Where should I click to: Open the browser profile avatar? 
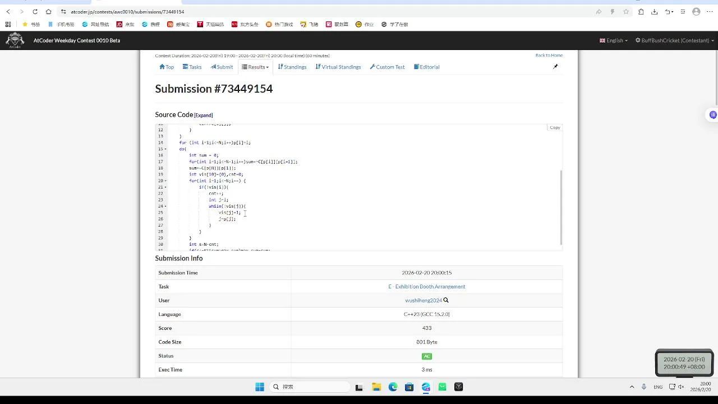pos(696,12)
